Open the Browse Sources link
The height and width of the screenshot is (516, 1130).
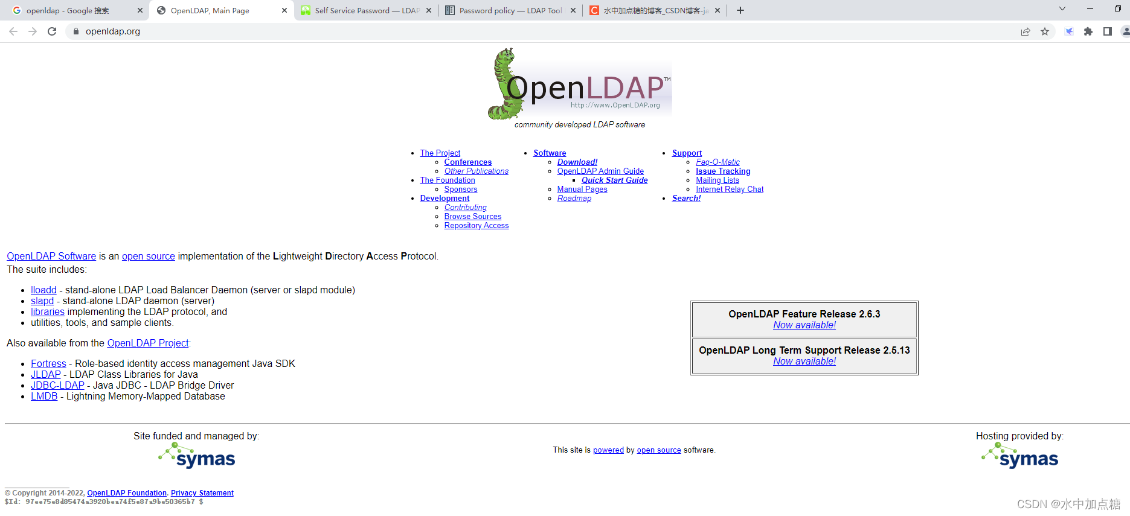(x=473, y=217)
